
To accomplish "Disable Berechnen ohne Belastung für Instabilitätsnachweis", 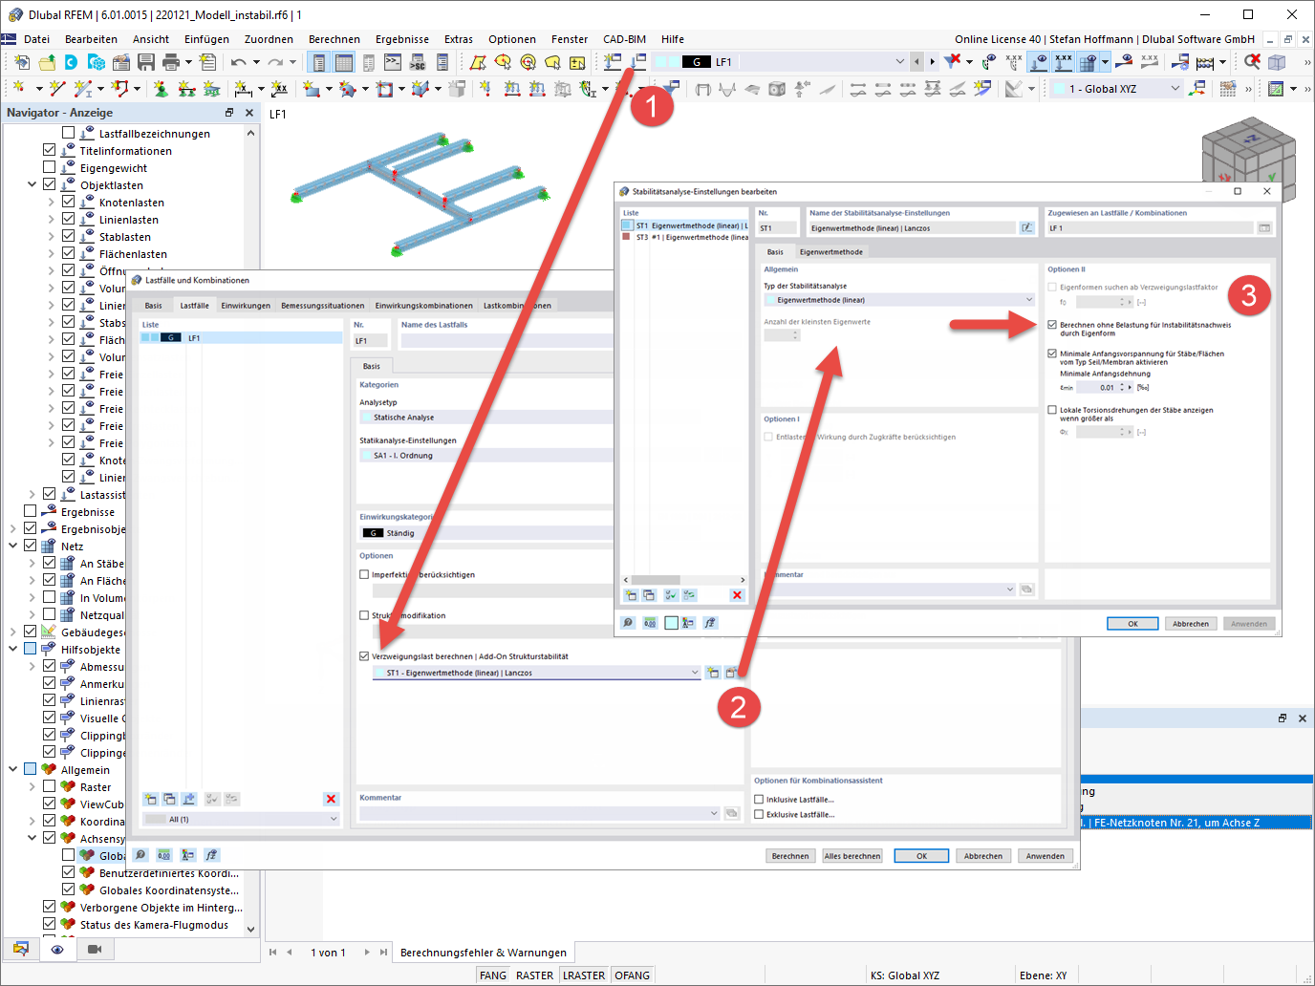I will 1051,324.
